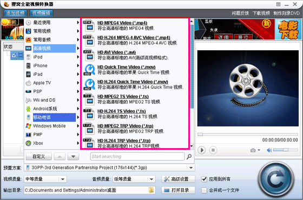Mute audio with the speaker icon
The height and width of the screenshot is (200, 303).
tap(269, 150)
